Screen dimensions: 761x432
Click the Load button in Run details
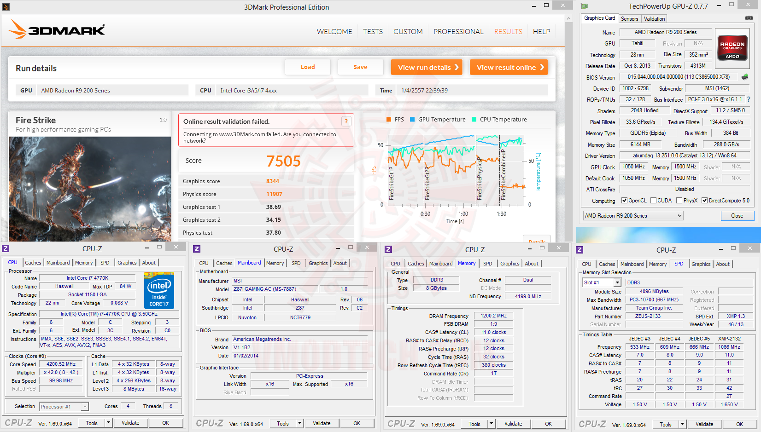point(308,67)
